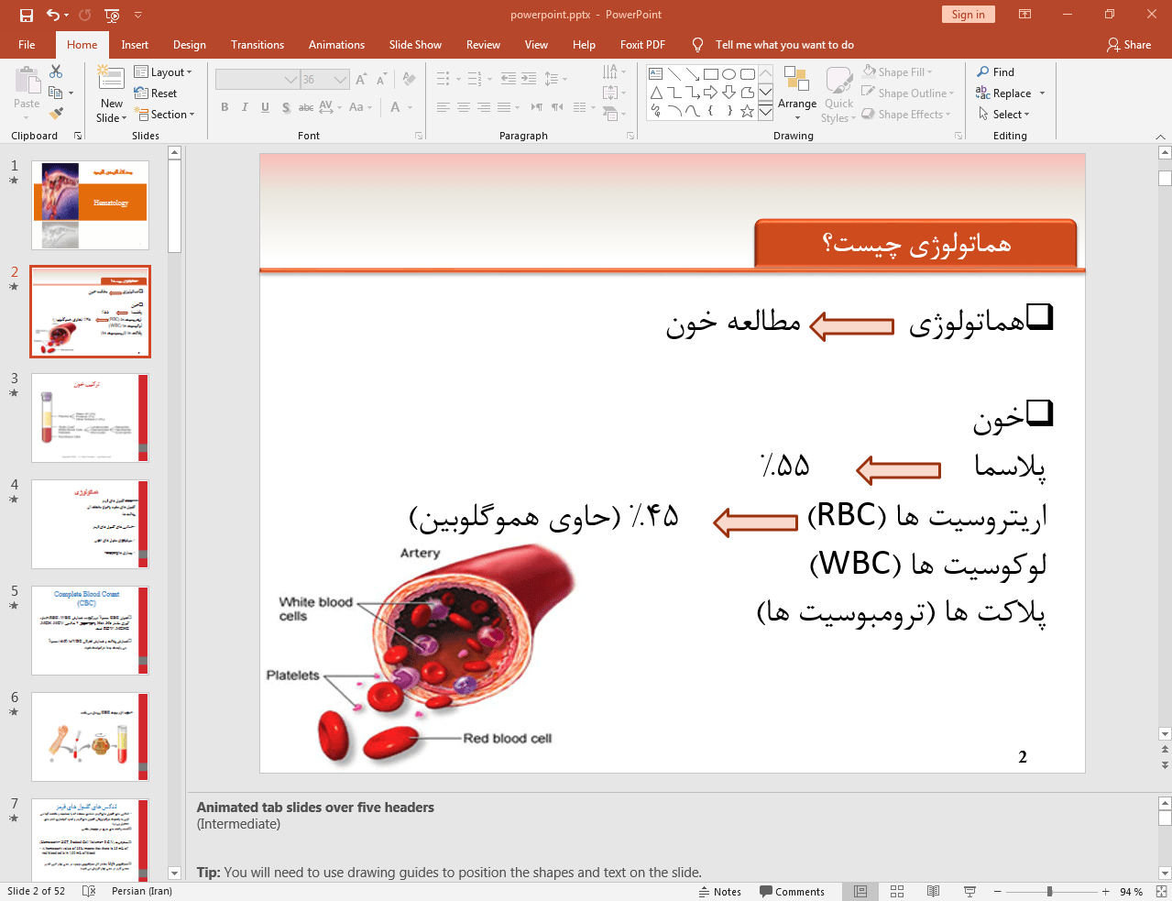Click the Format Painter brush icon
Image resolution: width=1172 pixels, height=901 pixels.
[56, 114]
